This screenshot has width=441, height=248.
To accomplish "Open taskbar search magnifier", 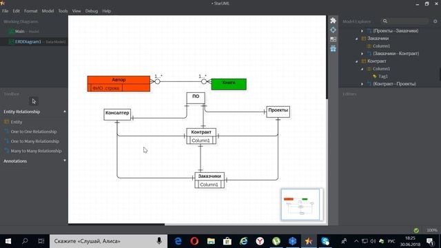I will click(x=25, y=241).
